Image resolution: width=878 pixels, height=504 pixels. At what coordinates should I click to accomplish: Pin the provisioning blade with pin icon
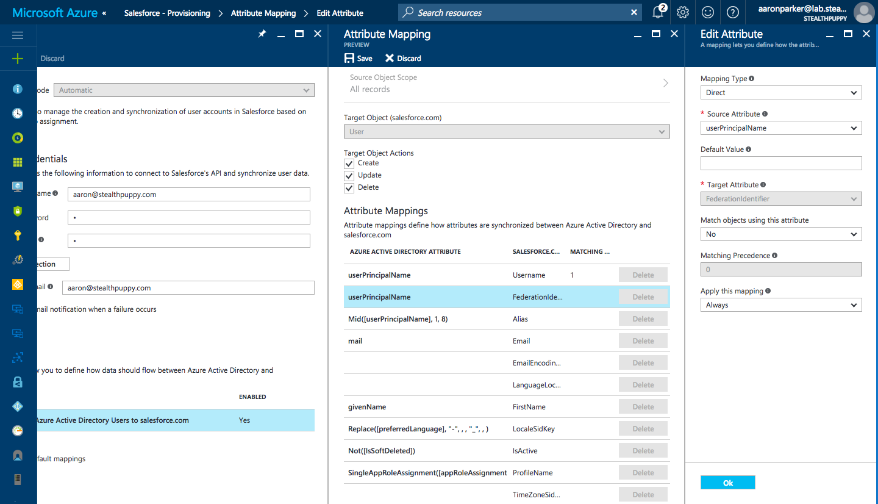[262, 34]
